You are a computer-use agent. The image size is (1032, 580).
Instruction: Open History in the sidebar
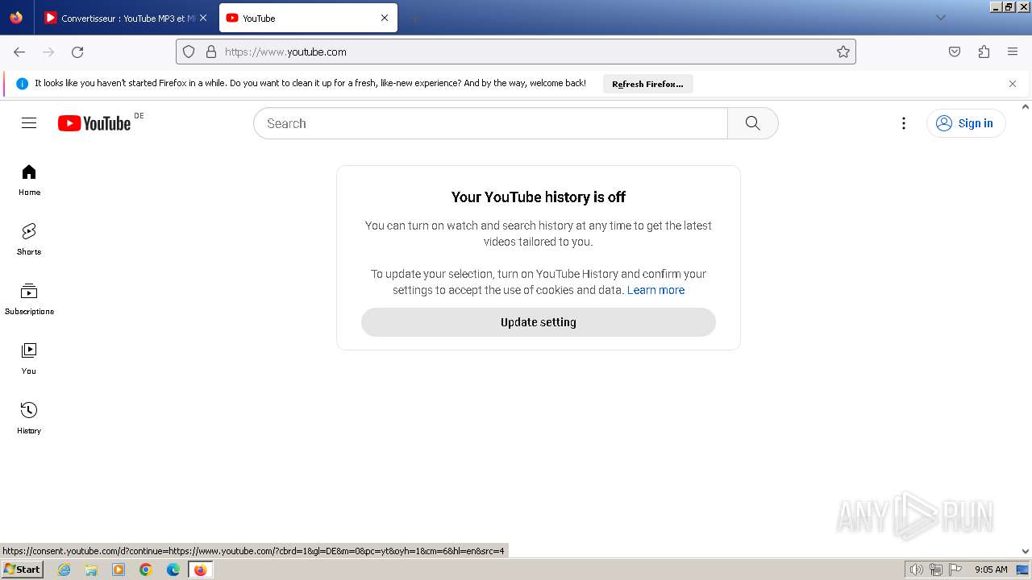pyautogui.click(x=29, y=419)
